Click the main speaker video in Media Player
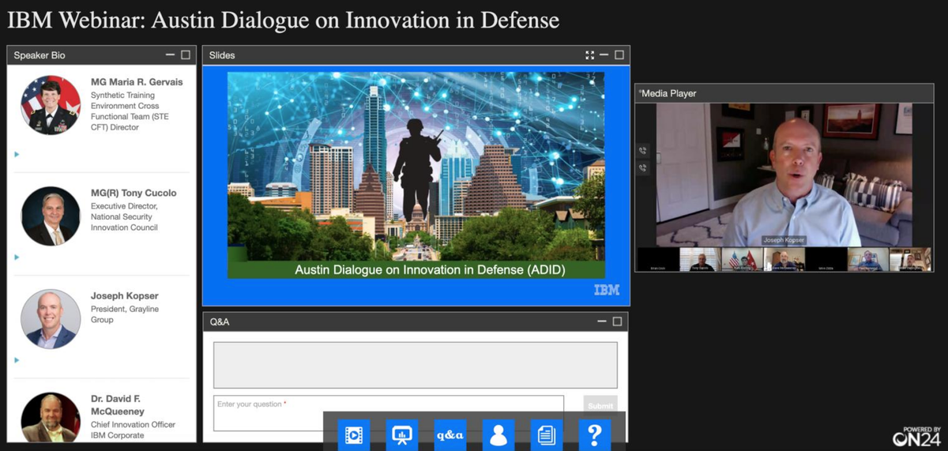Viewport: 948px width, 451px height. coord(784,175)
